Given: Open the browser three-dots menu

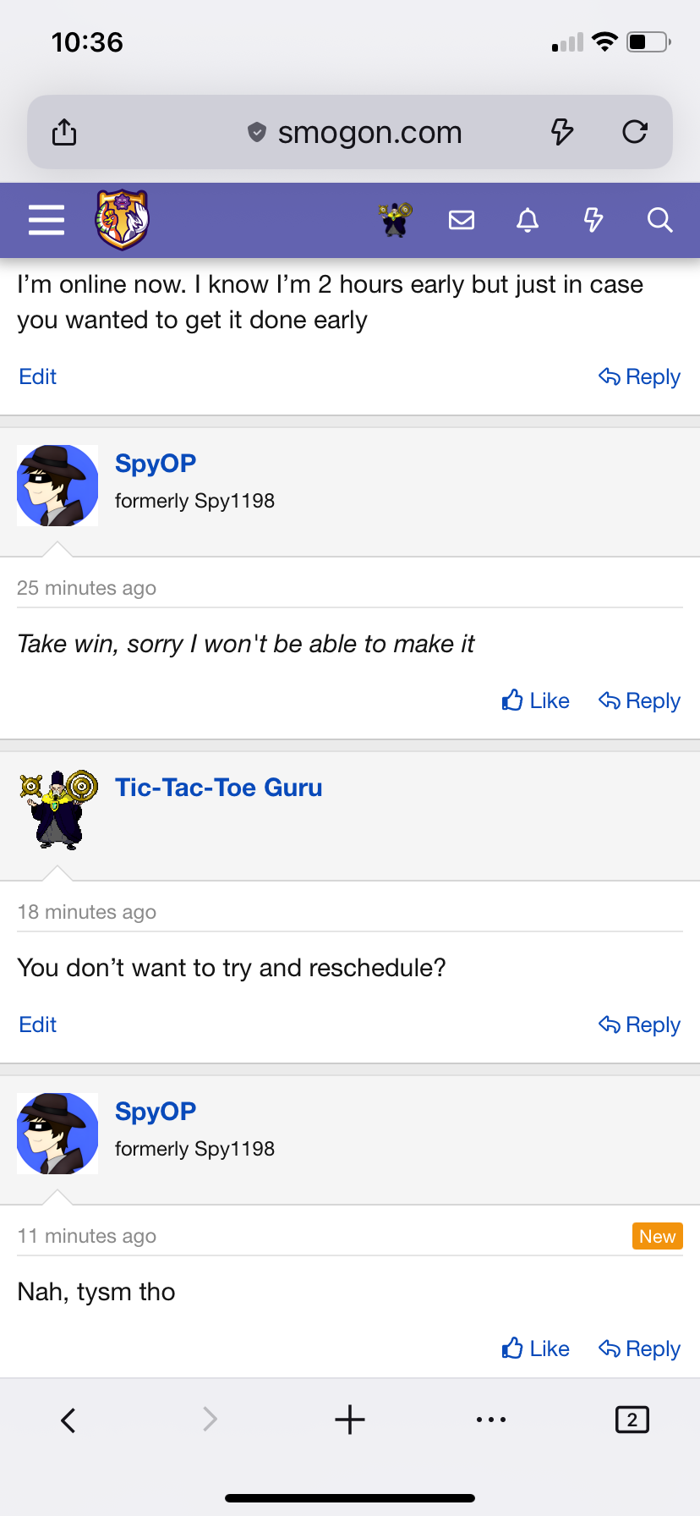Looking at the screenshot, I should point(491,1420).
